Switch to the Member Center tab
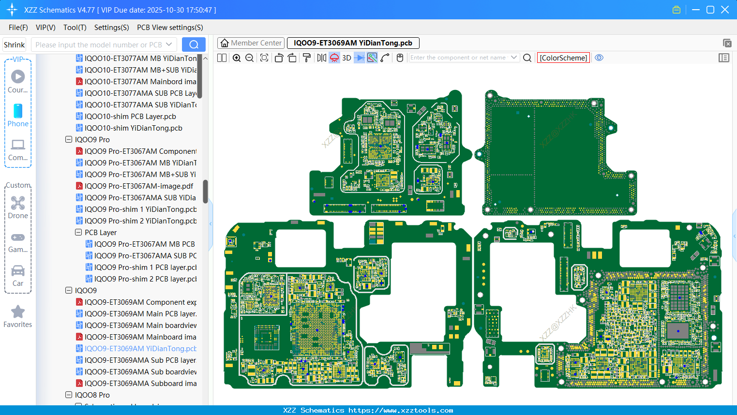This screenshot has height=415, width=737. (251, 43)
